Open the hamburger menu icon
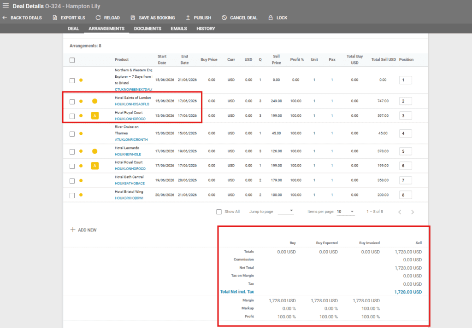The image size is (472, 328). 6,6
